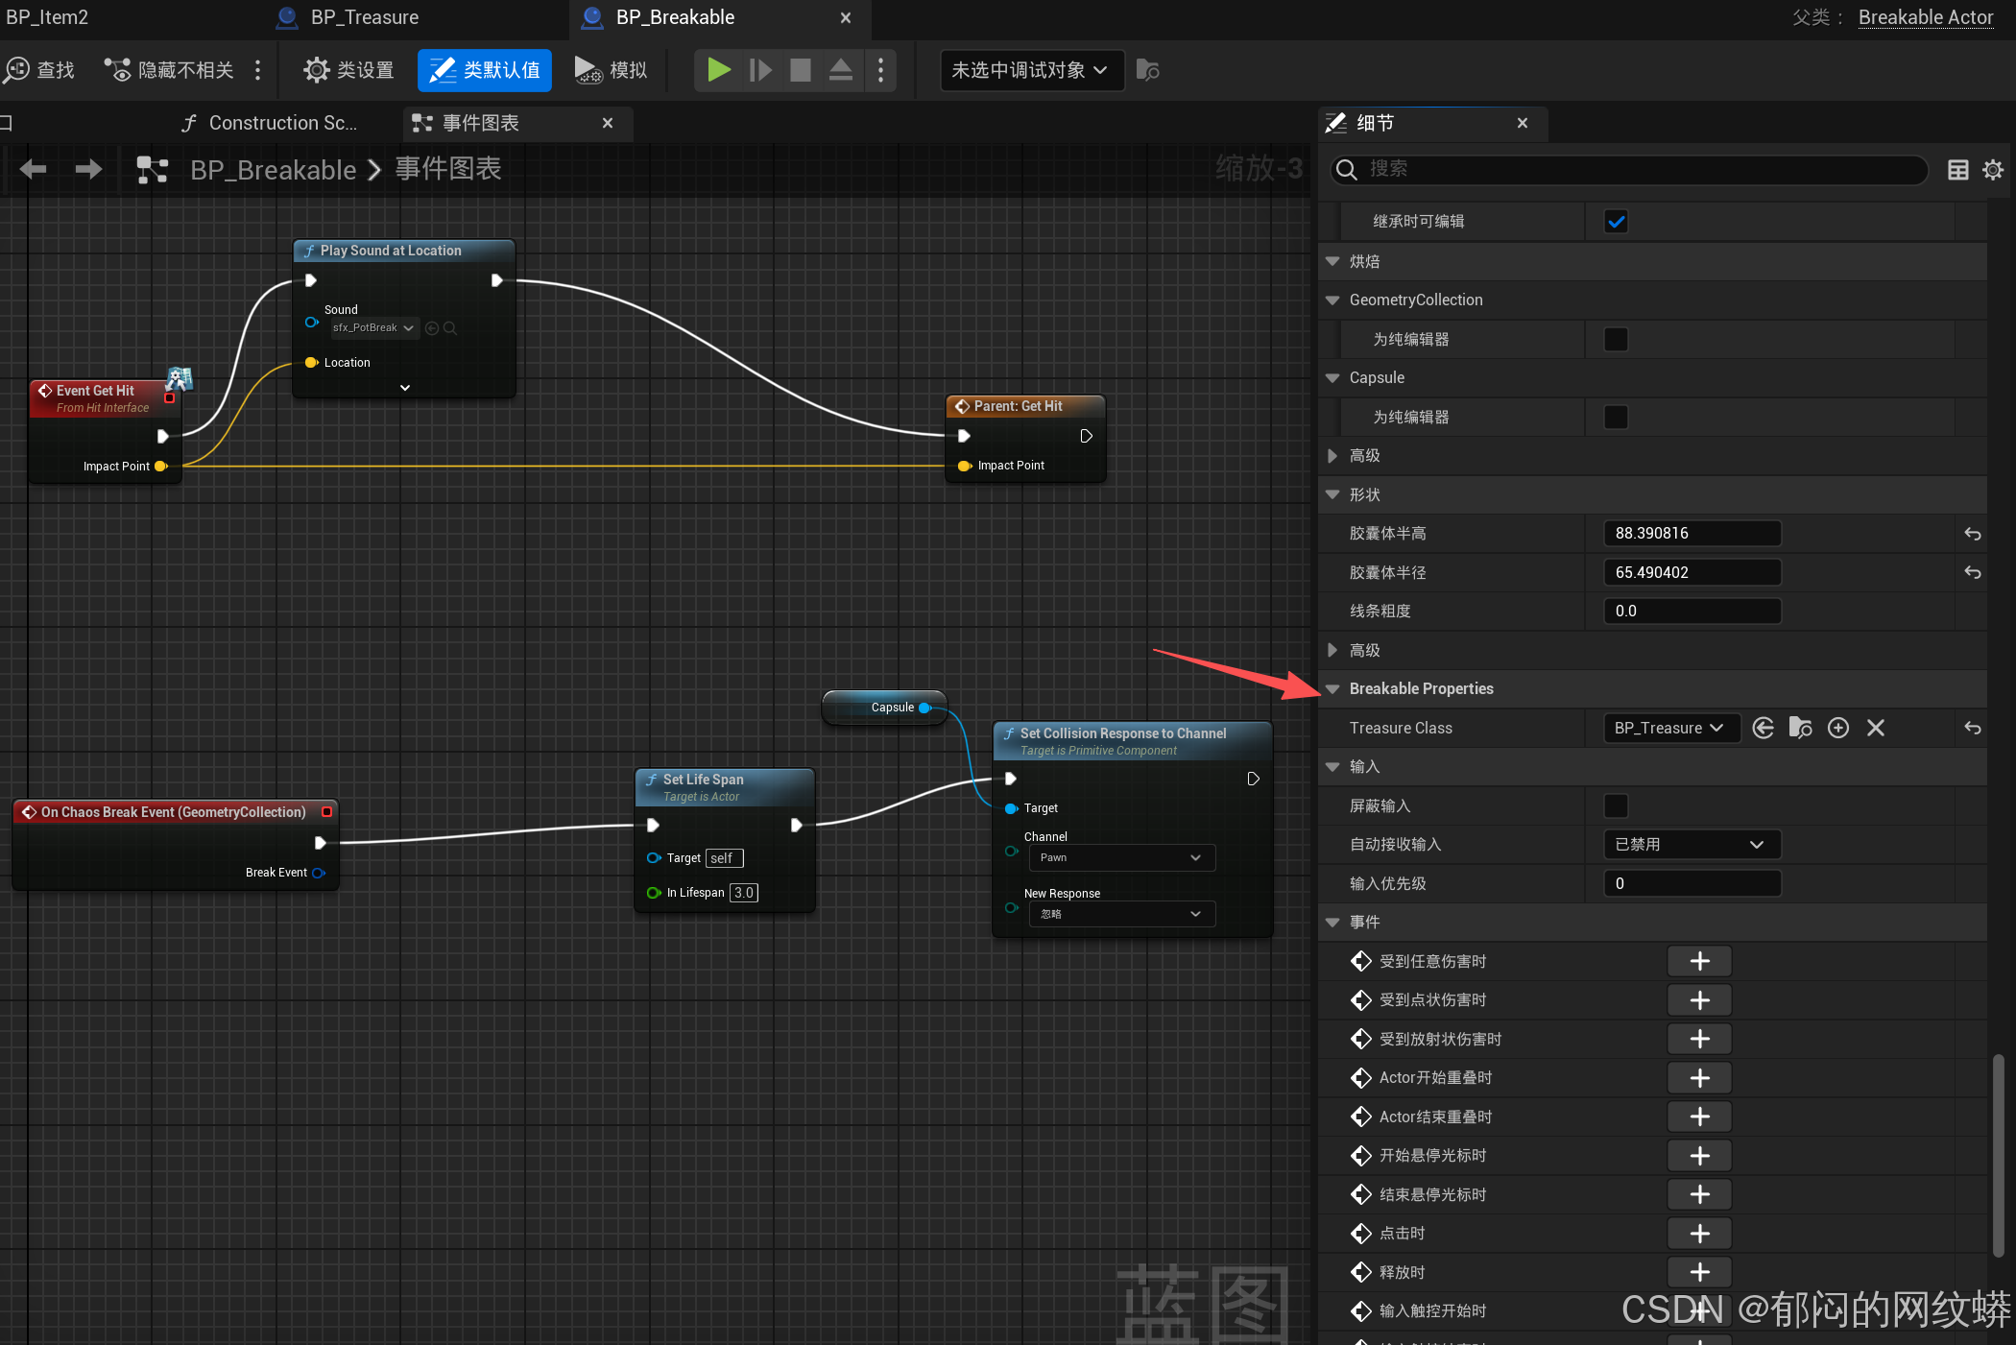The image size is (2016, 1345).
Task: Click the green Play button in toolbar
Action: [718, 70]
